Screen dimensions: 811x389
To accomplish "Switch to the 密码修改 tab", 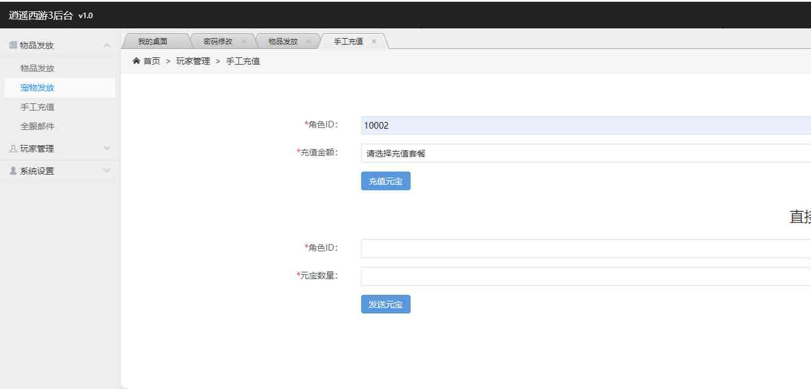I will (217, 40).
